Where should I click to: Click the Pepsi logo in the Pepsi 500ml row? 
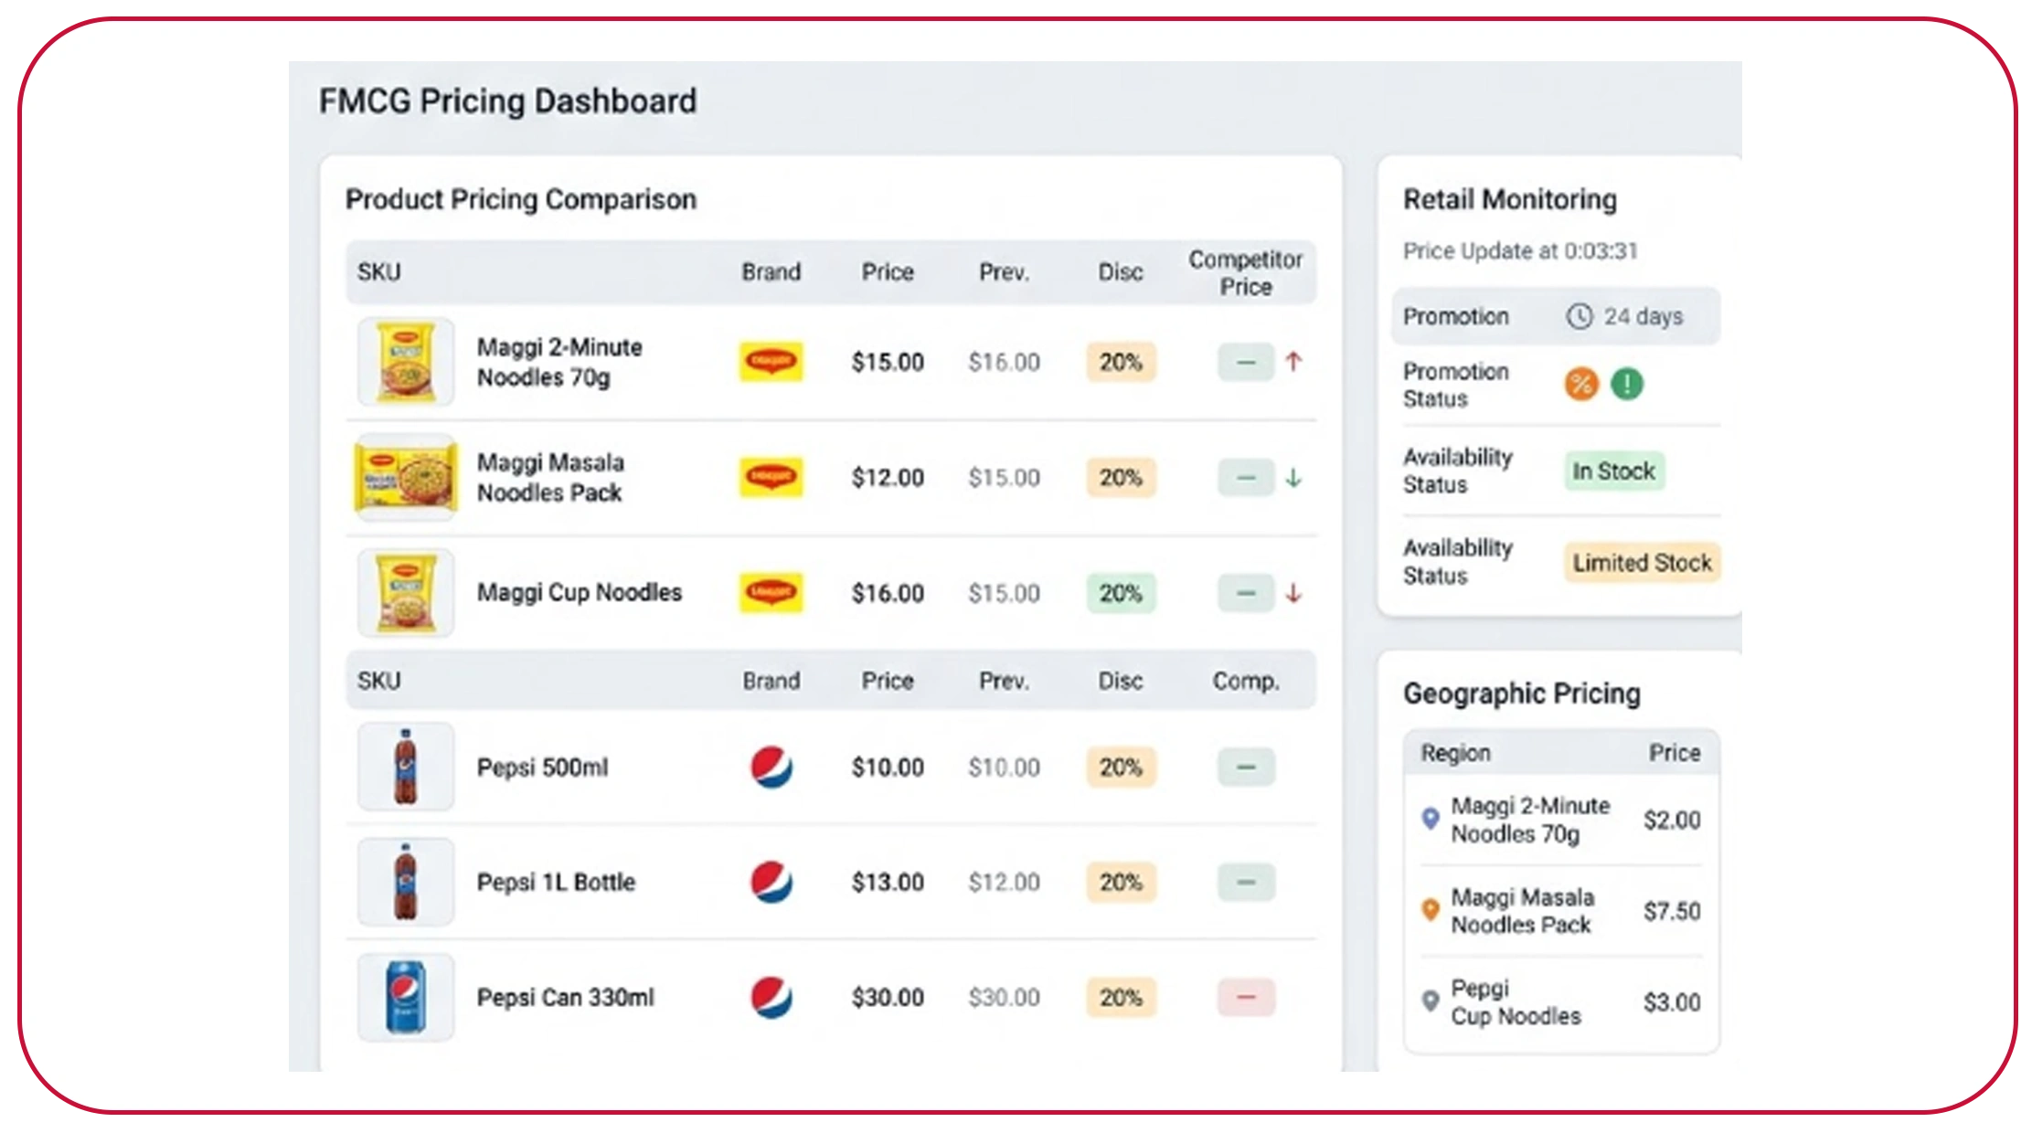[x=771, y=767]
